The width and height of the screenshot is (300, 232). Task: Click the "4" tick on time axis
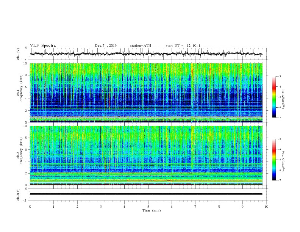124,207
